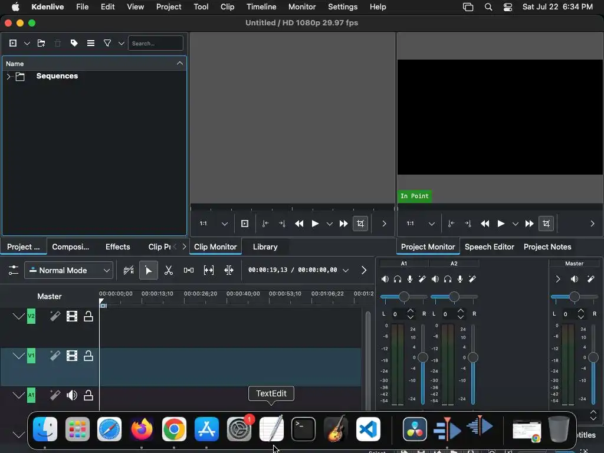Toggle the Use timeline zone icon
This screenshot has height=453, width=604.
128,270
